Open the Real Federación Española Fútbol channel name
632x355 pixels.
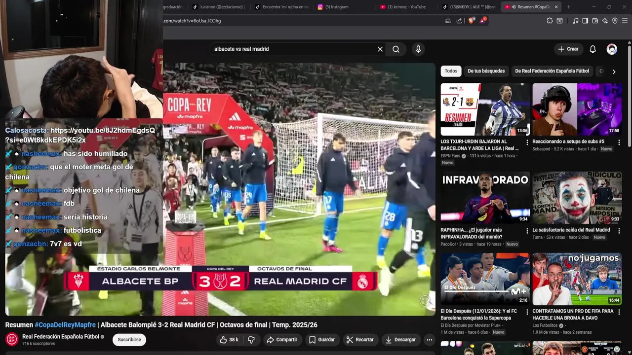(x=61, y=337)
